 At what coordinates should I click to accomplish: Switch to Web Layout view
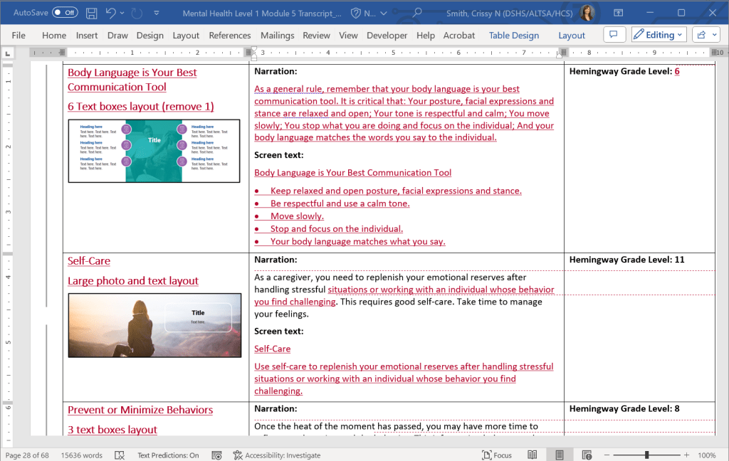point(586,455)
